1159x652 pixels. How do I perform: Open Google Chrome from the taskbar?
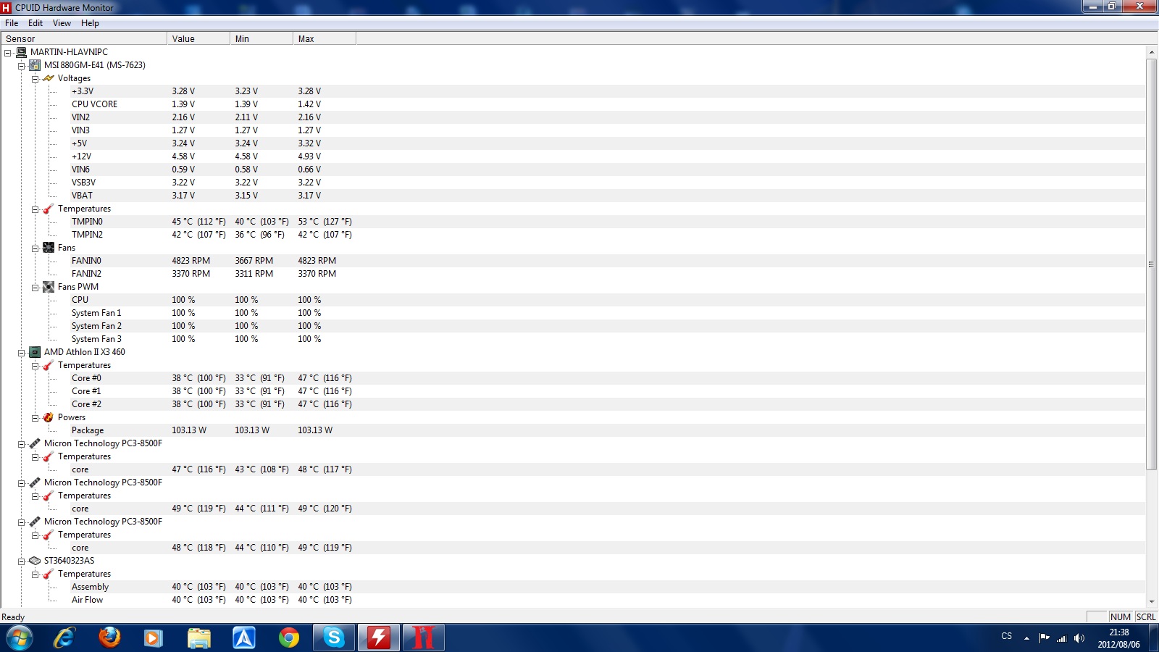[289, 638]
